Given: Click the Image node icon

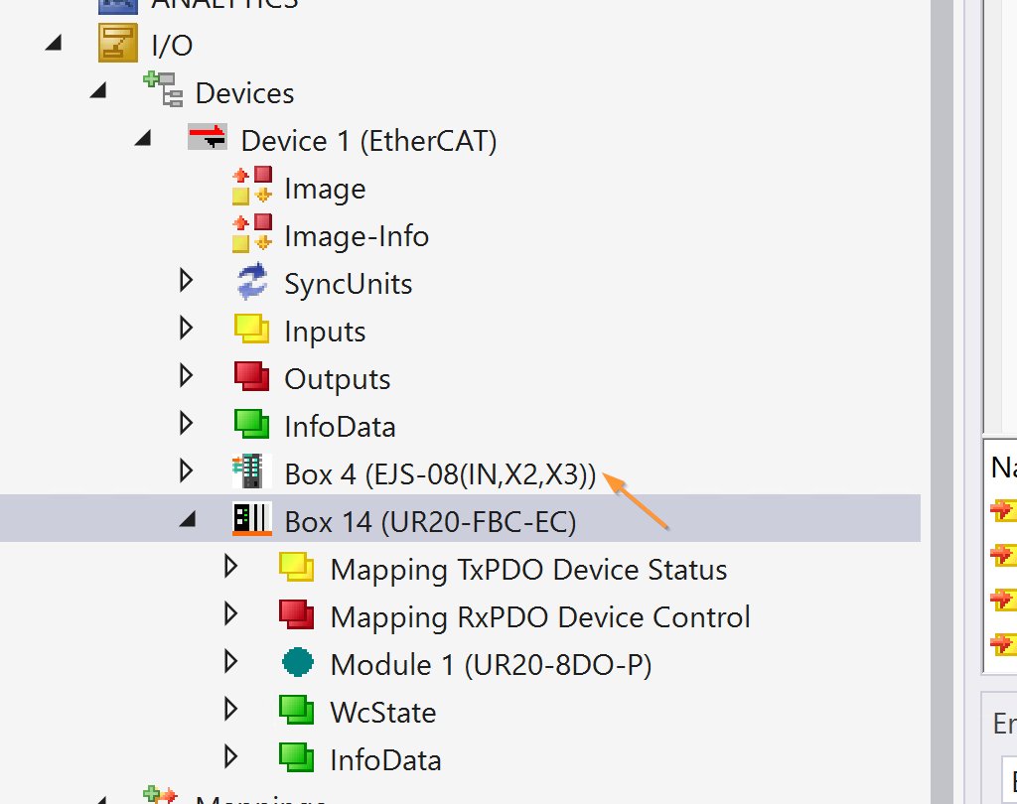Looking at the screenshot, I should 252,188.
